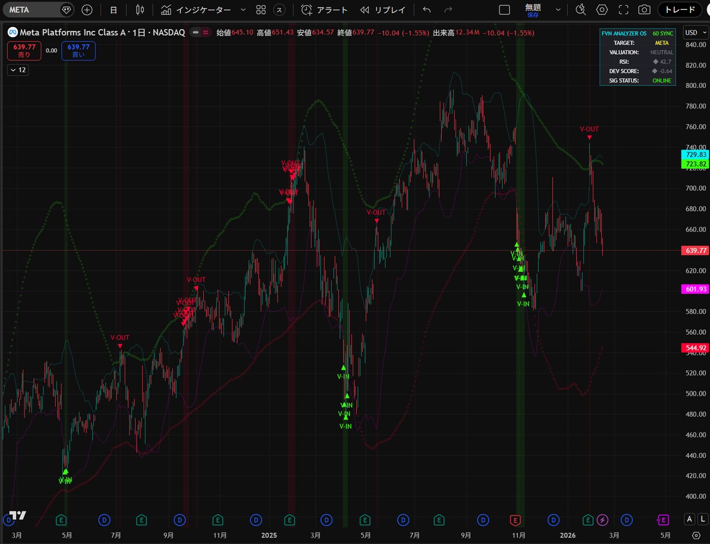Click the green 723.82 price label
This screenshot has height=544, width=710.
pos(695,165)
